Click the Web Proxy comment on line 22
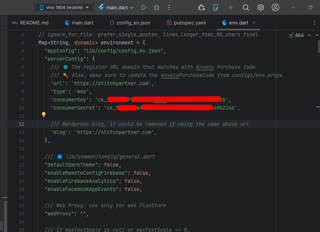The height and width of the screenshot is (232, 320). pos(105,205)
